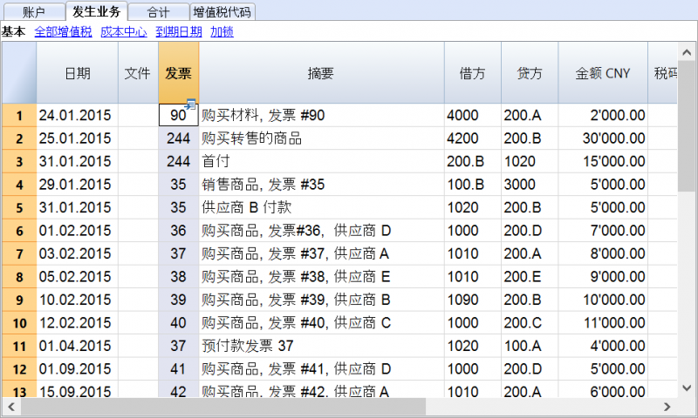The image size is (698, 418).
Task: Click the scroll right arrow of horizontal scrollbar
Action: (667, 407)
